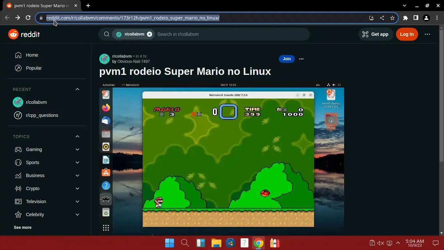Viewport: 444px width, 250px height.
Task: Open the browser extensions puzzle icon
Action: pos(405,18)
